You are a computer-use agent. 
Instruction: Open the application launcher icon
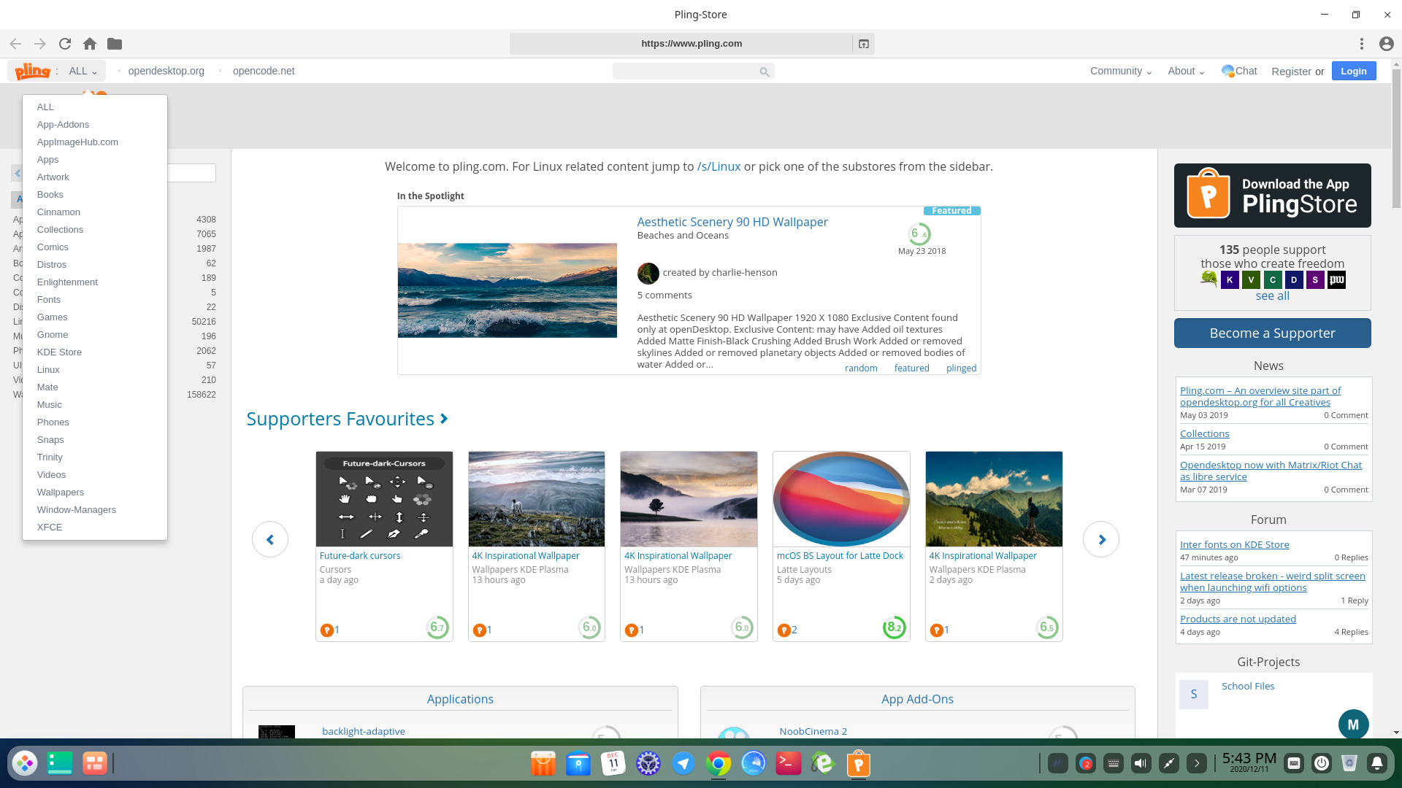[25, 763]
